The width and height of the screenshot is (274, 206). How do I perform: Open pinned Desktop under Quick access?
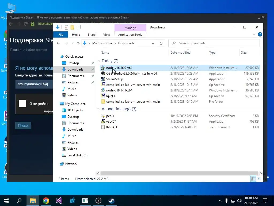point(73,63)
